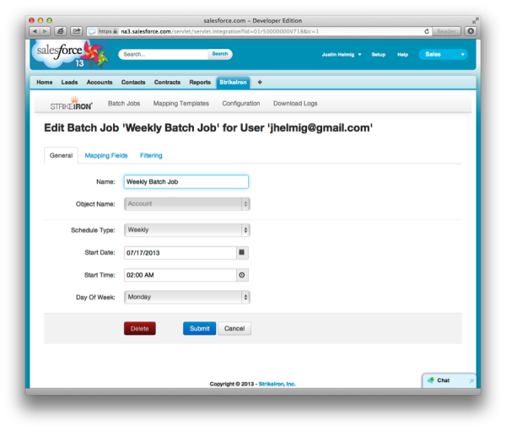
Task: Open Batch Jobs in StrikeIron menu
Action: (124, 103)
